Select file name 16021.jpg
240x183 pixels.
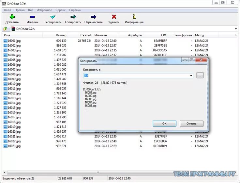[x=14, y=137]
